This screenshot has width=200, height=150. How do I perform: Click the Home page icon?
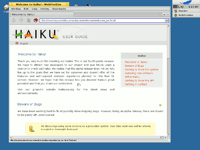click(x=36, y=20)
